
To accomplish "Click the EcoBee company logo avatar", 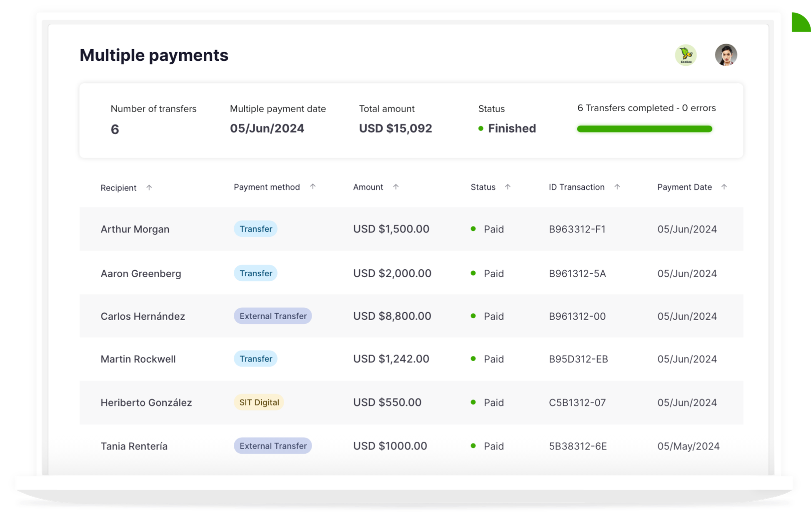I will pyautogui.click(x=686, y=55).
